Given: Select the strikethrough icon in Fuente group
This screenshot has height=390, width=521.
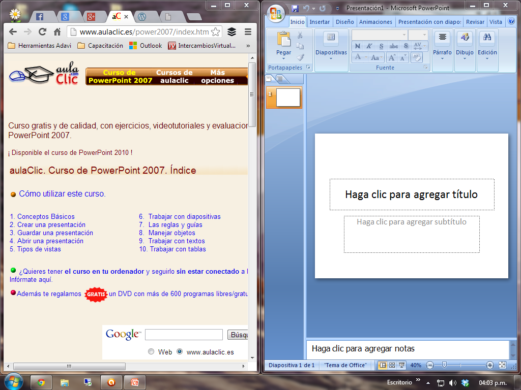Looking at the screenshot, I should [x=393, y=46].
